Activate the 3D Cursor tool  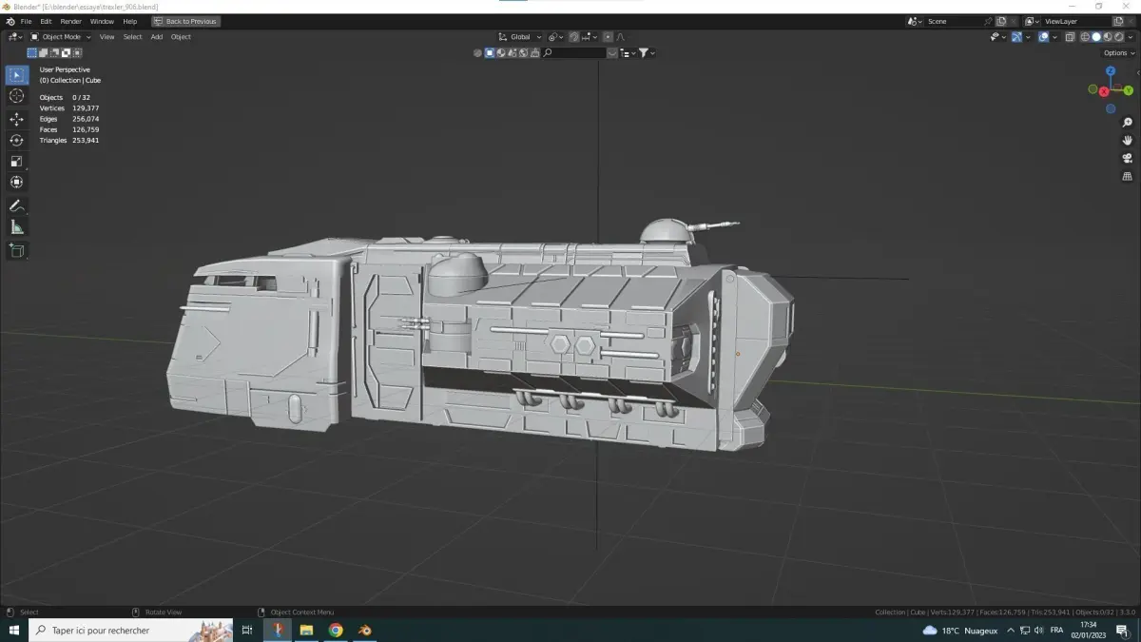17,96
